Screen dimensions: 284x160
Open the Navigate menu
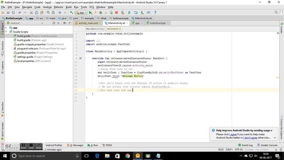pos(27,7)
